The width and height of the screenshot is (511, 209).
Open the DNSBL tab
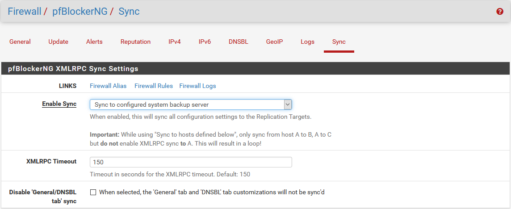[238, 42]
